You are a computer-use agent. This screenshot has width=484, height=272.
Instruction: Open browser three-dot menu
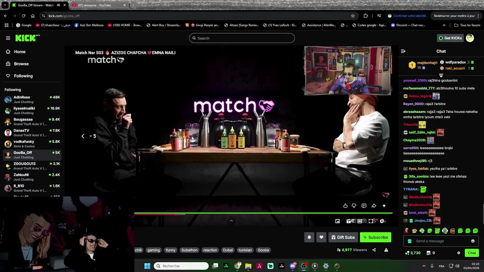tap(479, 16)
